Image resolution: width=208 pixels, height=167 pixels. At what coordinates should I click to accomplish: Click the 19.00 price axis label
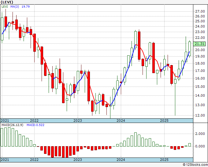click(200, 56)
